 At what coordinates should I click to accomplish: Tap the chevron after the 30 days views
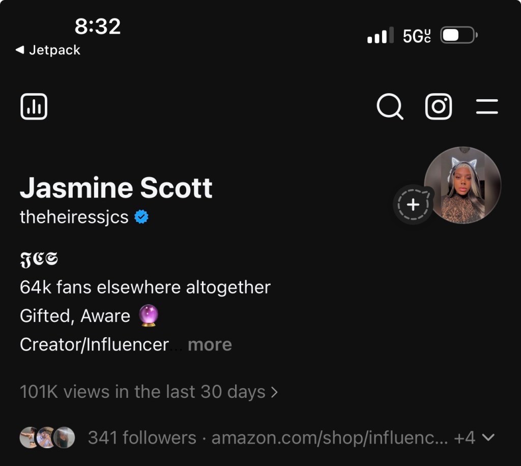275,392
